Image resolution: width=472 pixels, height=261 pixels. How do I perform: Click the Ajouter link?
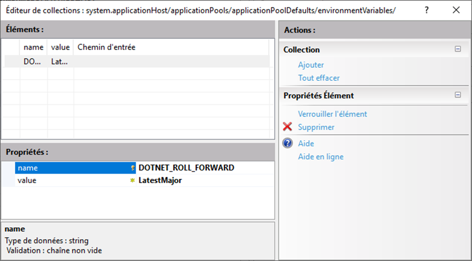[311, 65]
